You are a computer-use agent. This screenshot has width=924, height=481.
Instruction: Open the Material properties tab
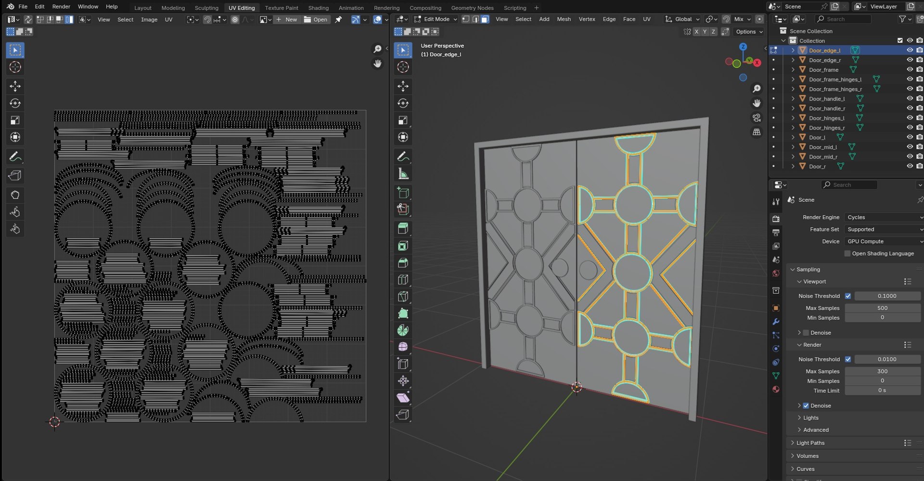[776, 389]
